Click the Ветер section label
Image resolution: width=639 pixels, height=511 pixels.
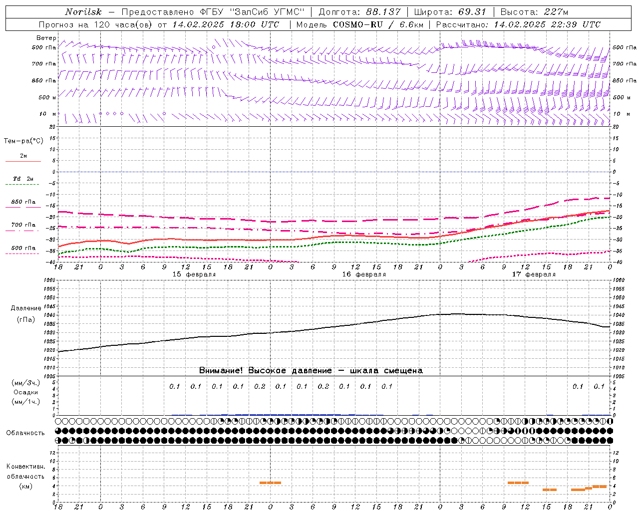[46, 38]
